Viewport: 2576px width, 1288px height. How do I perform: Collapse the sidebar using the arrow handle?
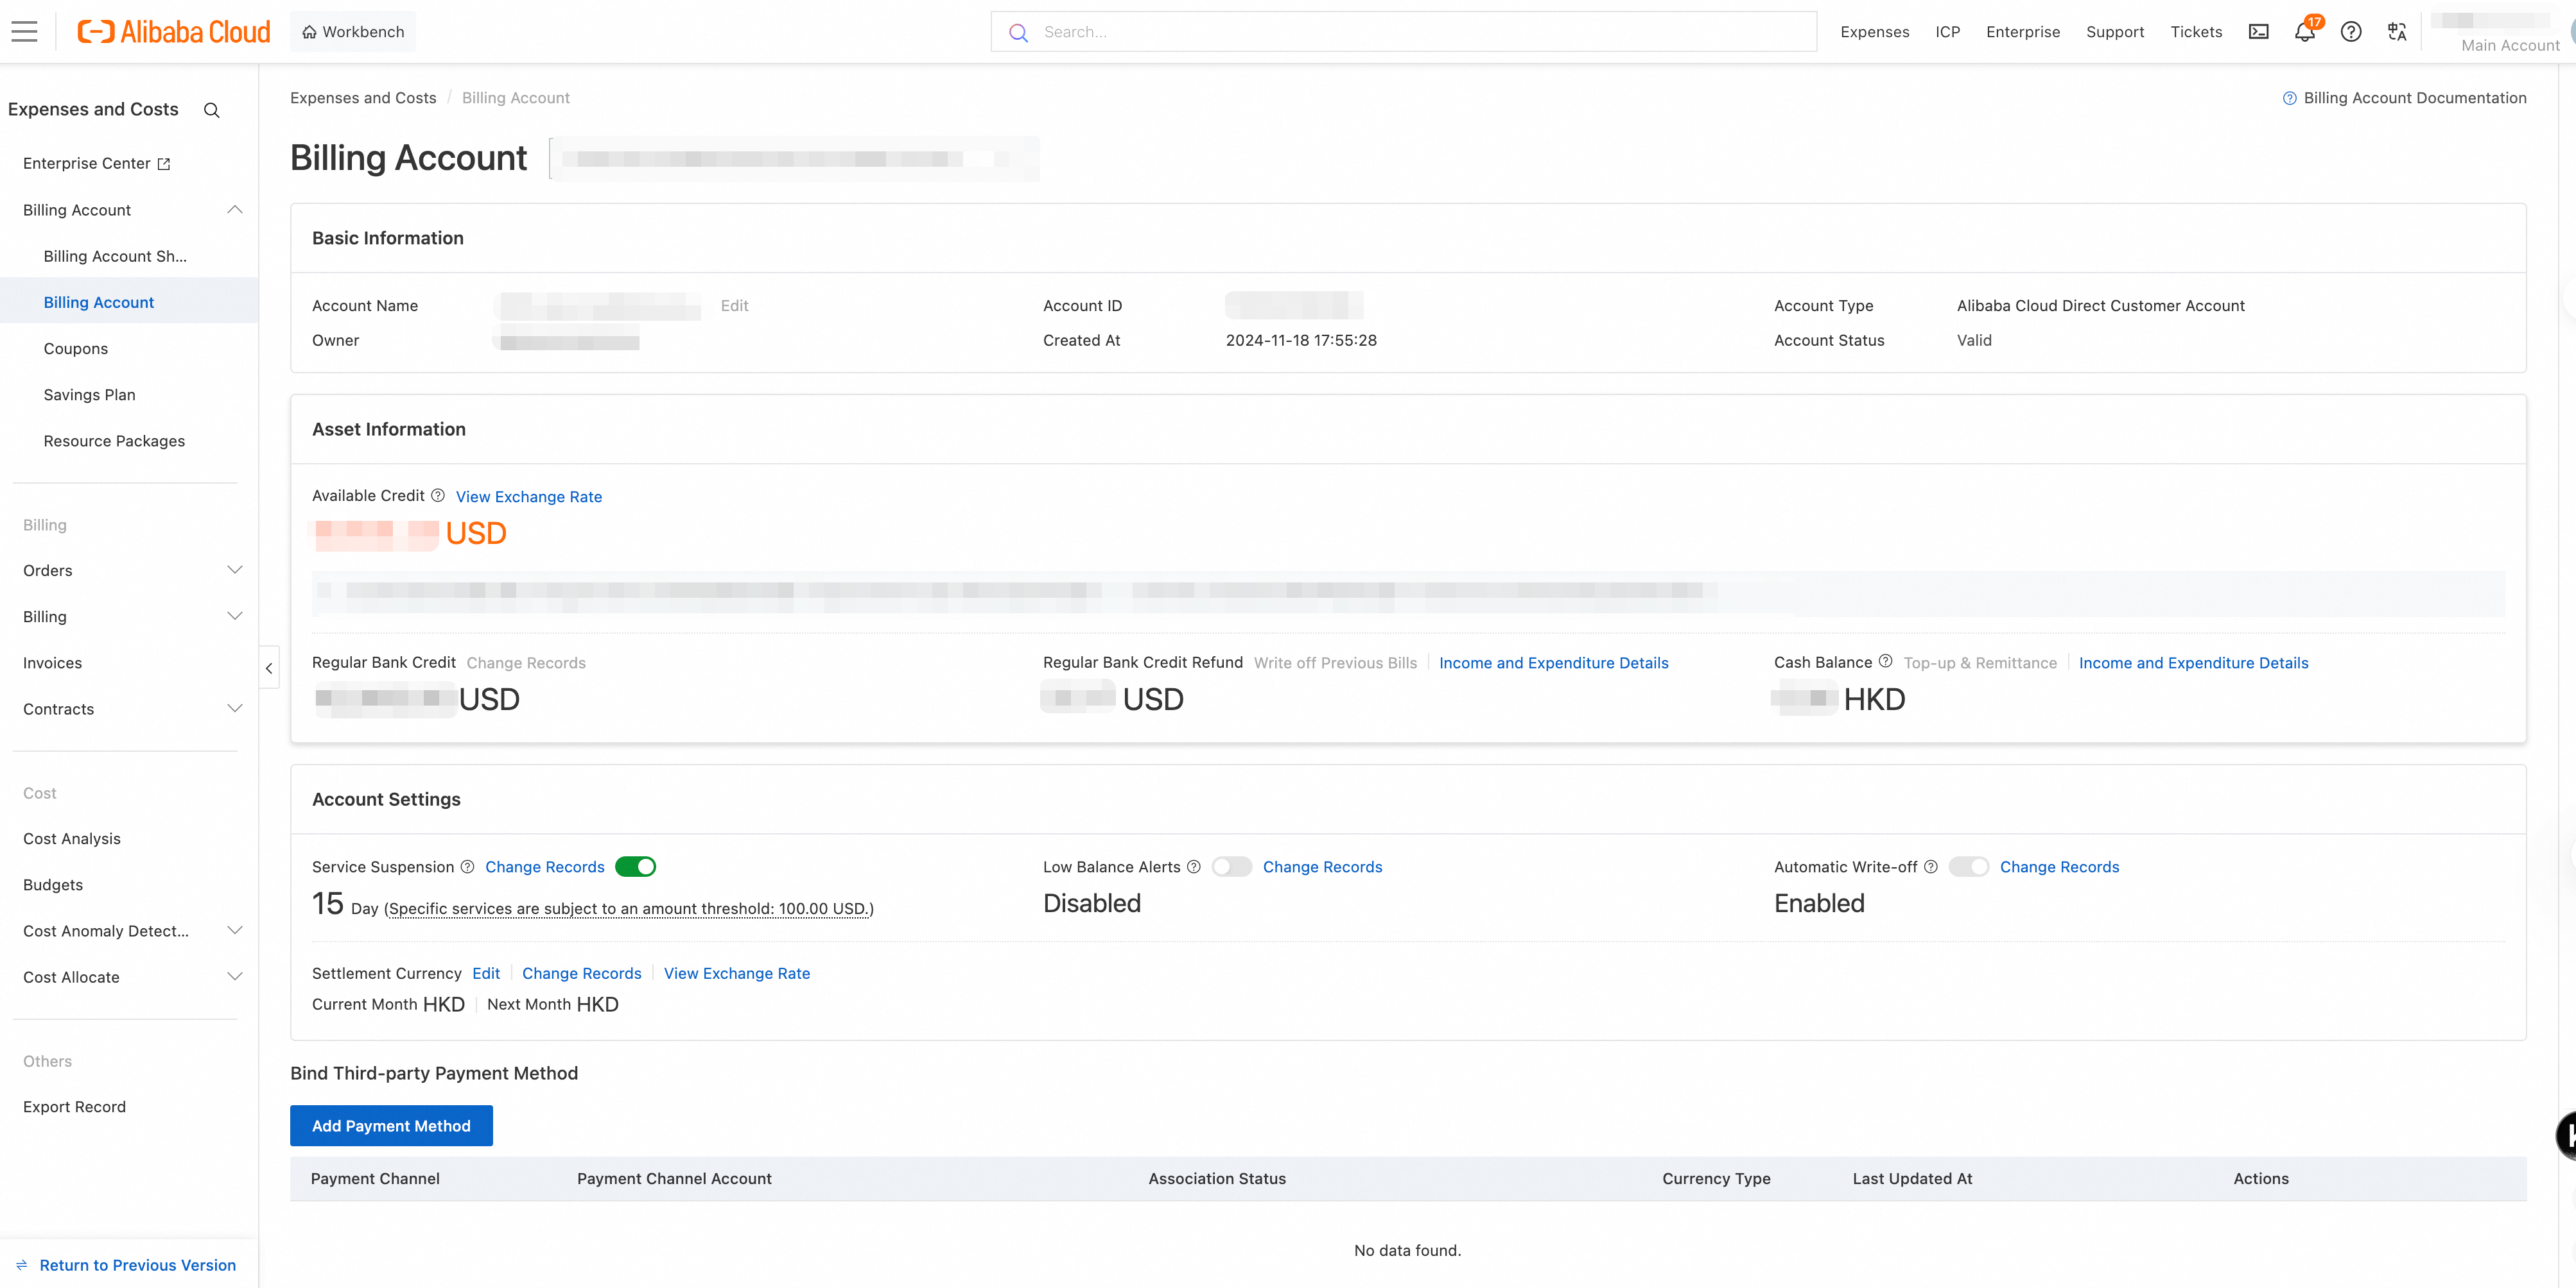(x=269, y=668)
